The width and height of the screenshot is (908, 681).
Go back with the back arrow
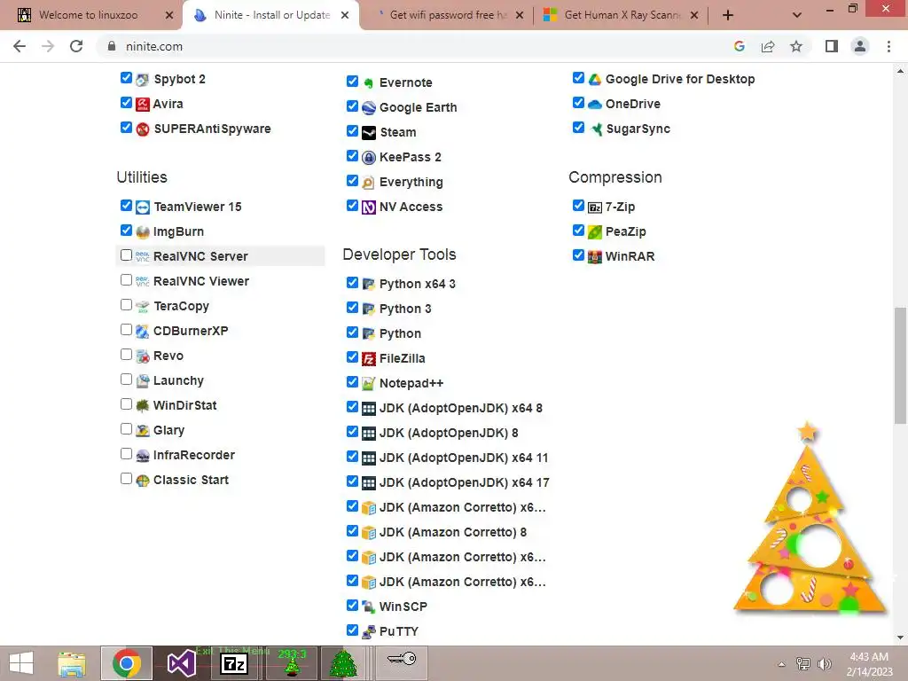[20, 46]
